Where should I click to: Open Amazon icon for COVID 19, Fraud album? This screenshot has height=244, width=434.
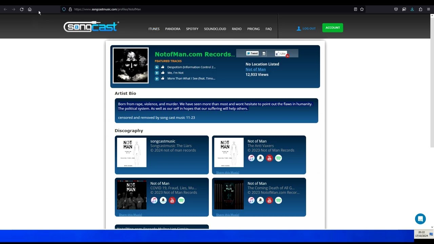(163, 200)
